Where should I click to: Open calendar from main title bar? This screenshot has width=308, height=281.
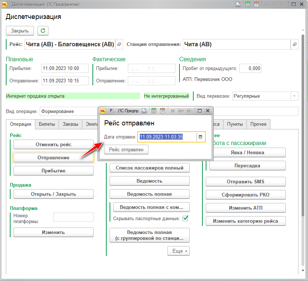[256, 4]
